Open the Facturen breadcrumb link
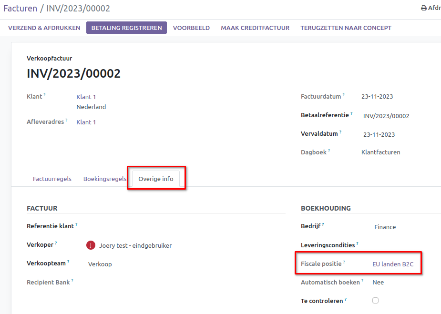The height and width of the screenshot is (314, 441). 21,8
